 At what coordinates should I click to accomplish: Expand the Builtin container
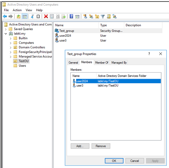11,38
